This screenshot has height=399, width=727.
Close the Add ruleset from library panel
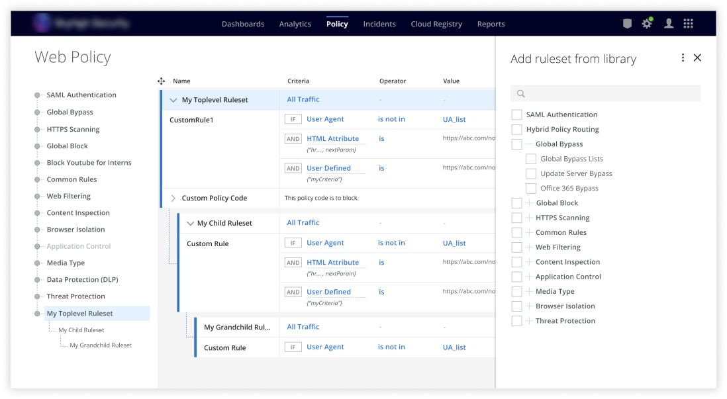point(697,58)
